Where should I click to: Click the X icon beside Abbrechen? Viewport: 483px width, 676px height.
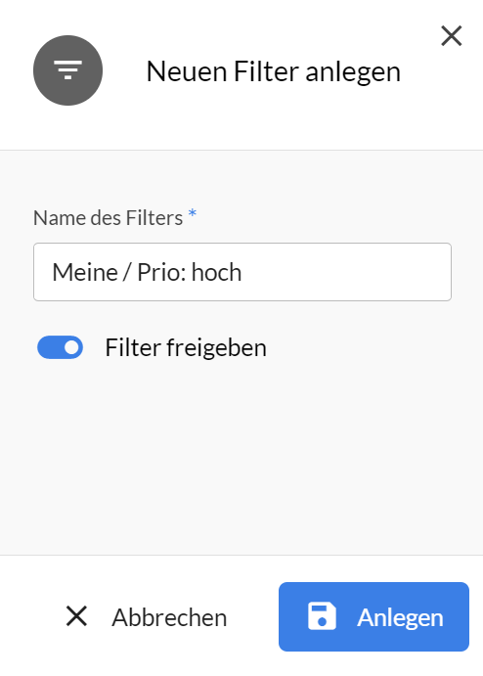[x=76, y=615]
